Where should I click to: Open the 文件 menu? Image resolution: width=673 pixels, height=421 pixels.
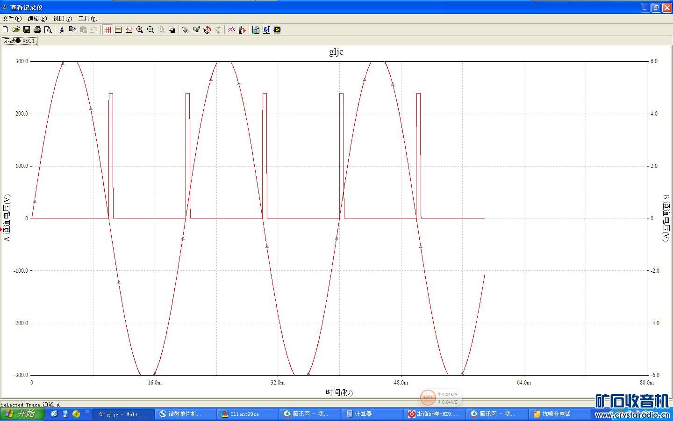[12, 19]
